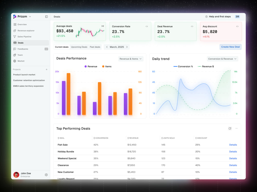The image size is (257, 192).
Task: Click the Fish Sale deal name
Action: 63,145
